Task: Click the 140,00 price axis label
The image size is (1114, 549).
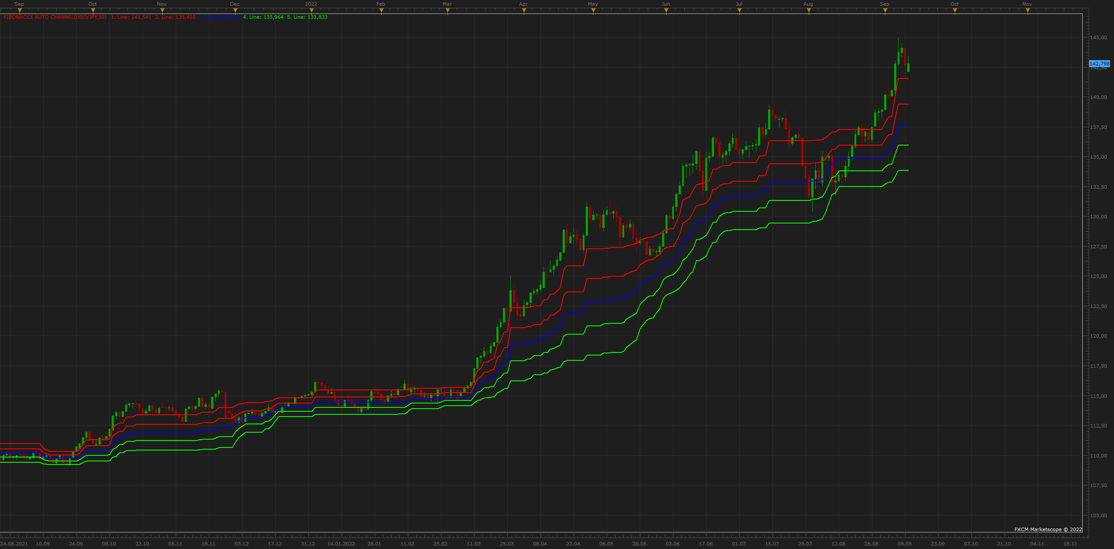Action: pos(1098,97)
